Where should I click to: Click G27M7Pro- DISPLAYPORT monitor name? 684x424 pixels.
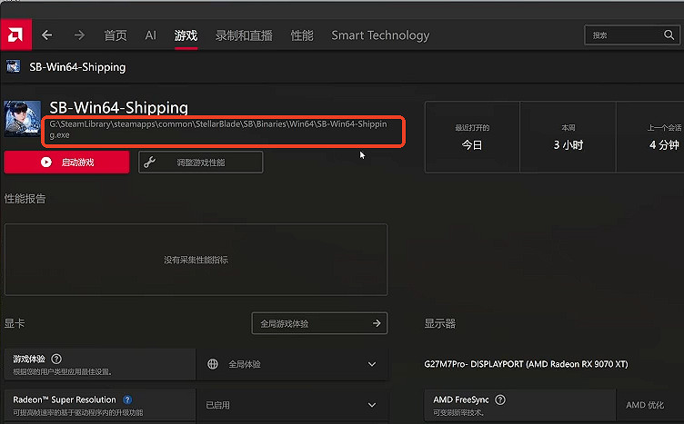pyautogui.click(x=526, y=364)
